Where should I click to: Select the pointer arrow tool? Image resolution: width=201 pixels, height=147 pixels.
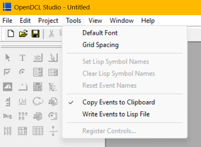(x=8, y=57)
